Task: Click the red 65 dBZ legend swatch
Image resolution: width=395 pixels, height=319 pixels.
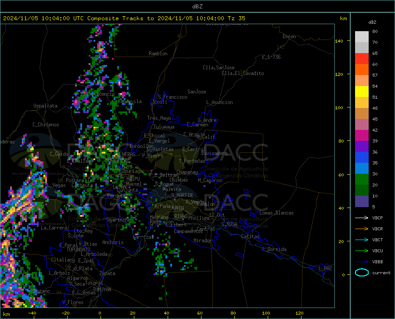Action: click(362, 59)
